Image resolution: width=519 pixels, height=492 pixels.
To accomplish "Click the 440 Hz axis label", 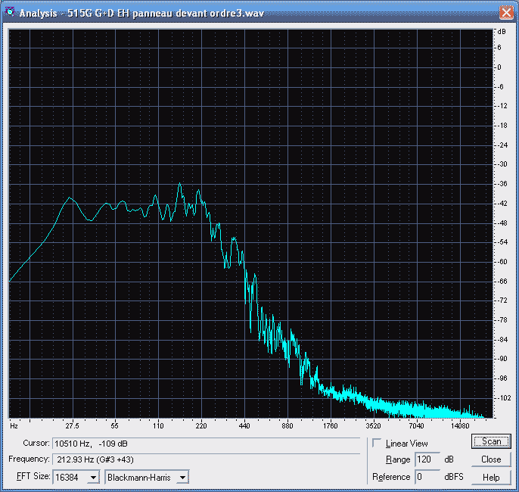I will [x=244, y=426].
